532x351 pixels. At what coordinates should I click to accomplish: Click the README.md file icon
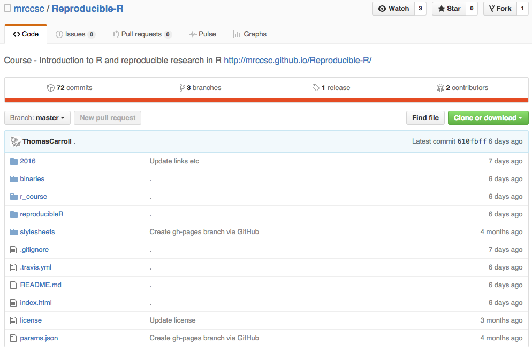pyautogui.click(x=14, y=285)
